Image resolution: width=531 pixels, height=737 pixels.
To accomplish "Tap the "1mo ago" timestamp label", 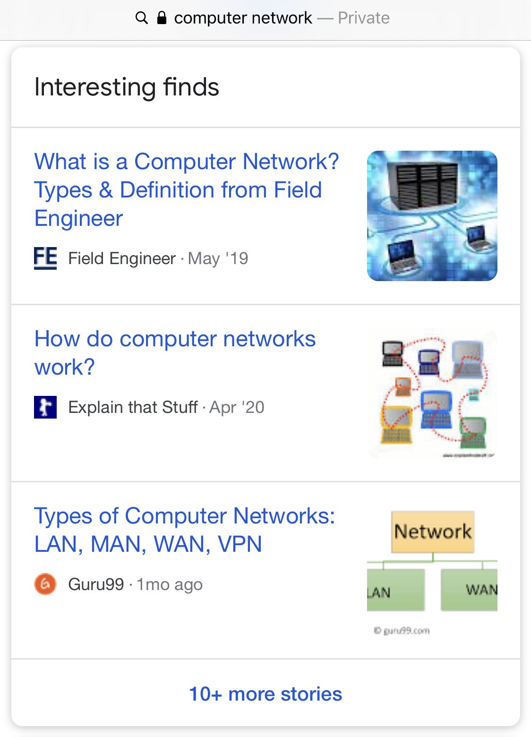I will click(170, 585).
